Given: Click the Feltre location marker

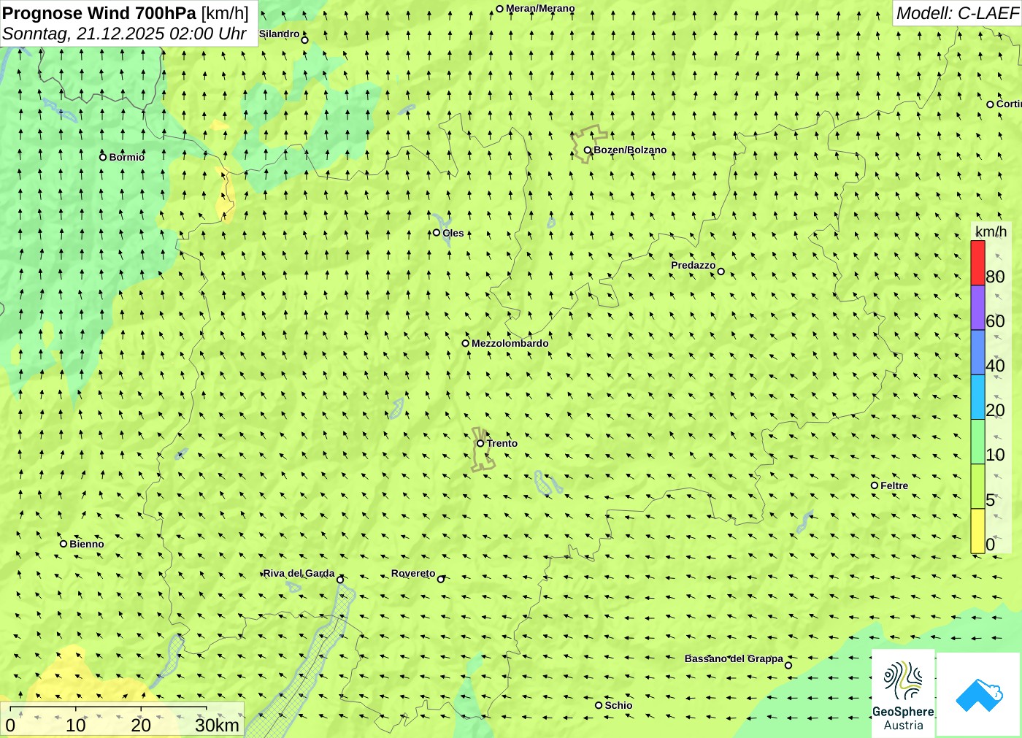Looking at the screenshot, I should 875,485.
